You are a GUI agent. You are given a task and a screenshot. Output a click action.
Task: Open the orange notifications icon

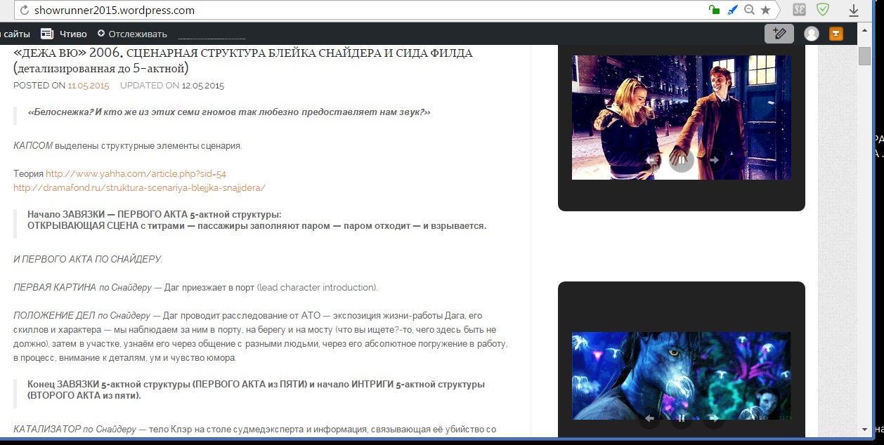[x=836, y=33]
